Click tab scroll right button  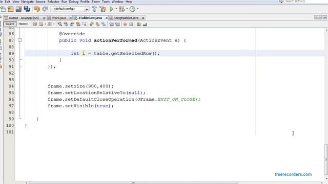(320, 17)
